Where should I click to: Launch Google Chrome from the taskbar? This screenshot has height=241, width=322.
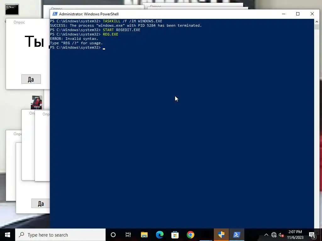(x=190, y=235)
